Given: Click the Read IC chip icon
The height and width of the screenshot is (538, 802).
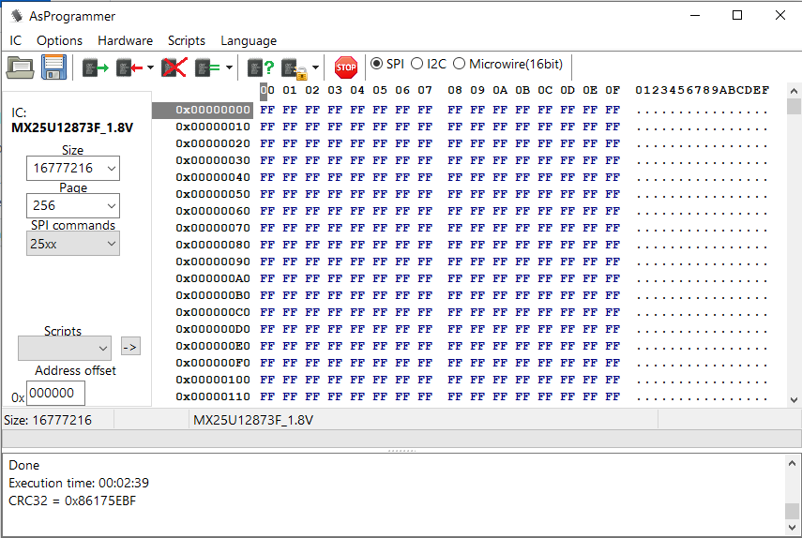Looking at the screenshot, I should (x=95, y=67).
